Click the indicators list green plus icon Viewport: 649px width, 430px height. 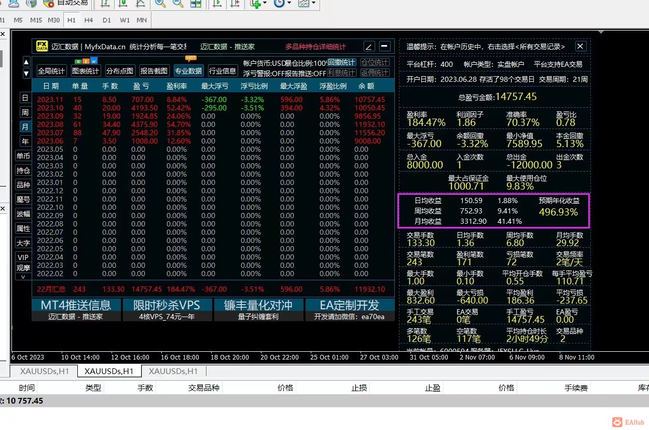(x=255, y=3)
